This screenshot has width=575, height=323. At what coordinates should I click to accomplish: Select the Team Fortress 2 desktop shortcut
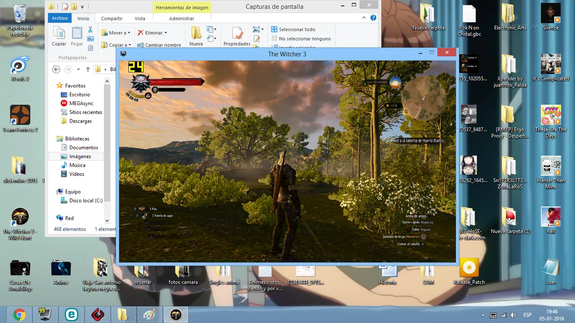[20, 119]
